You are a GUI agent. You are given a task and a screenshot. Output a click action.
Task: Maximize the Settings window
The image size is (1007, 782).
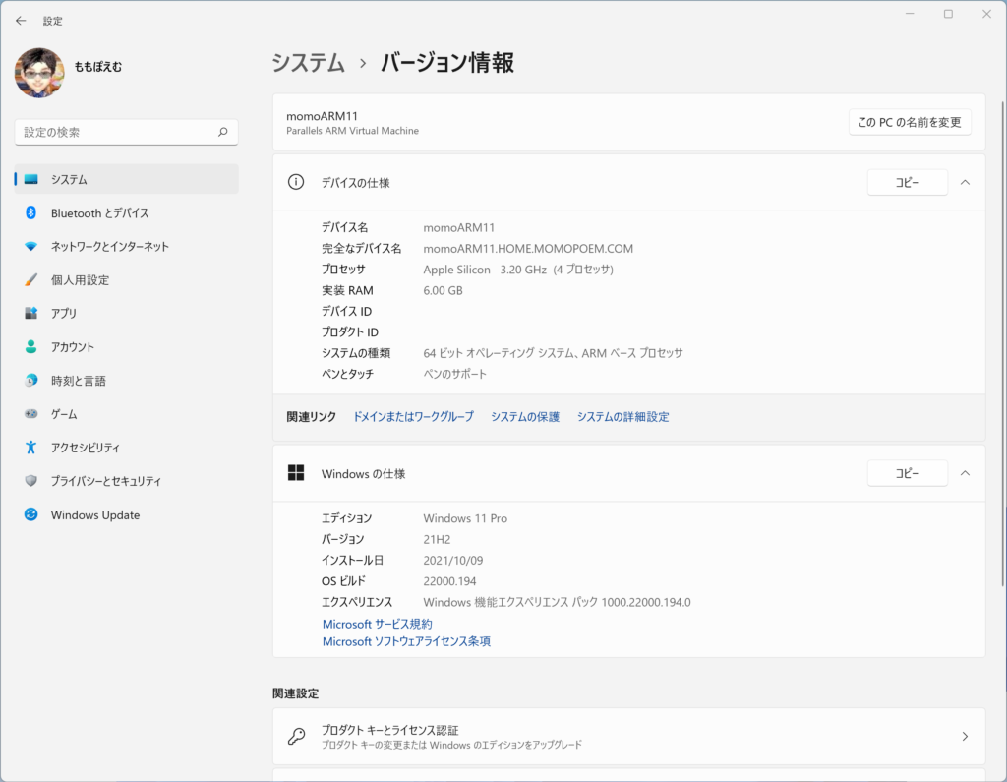[948, 14]
